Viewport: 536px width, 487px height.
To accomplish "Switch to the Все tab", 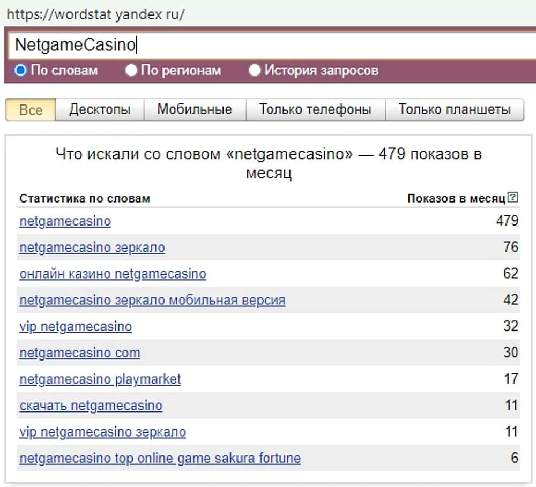I will [31, 110].
